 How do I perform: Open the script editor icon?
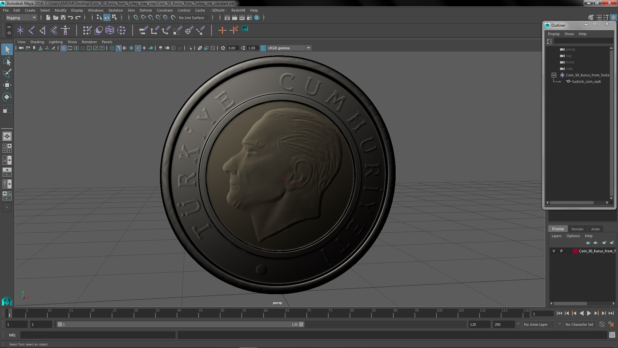612,335
